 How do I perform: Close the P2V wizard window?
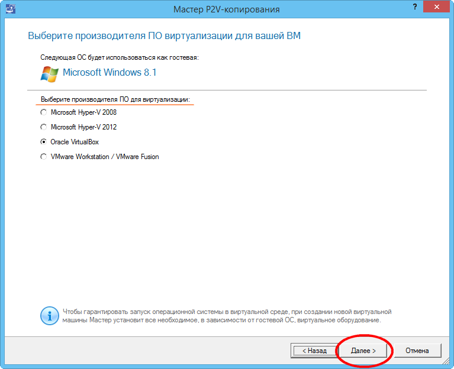(x=436, y=7)
